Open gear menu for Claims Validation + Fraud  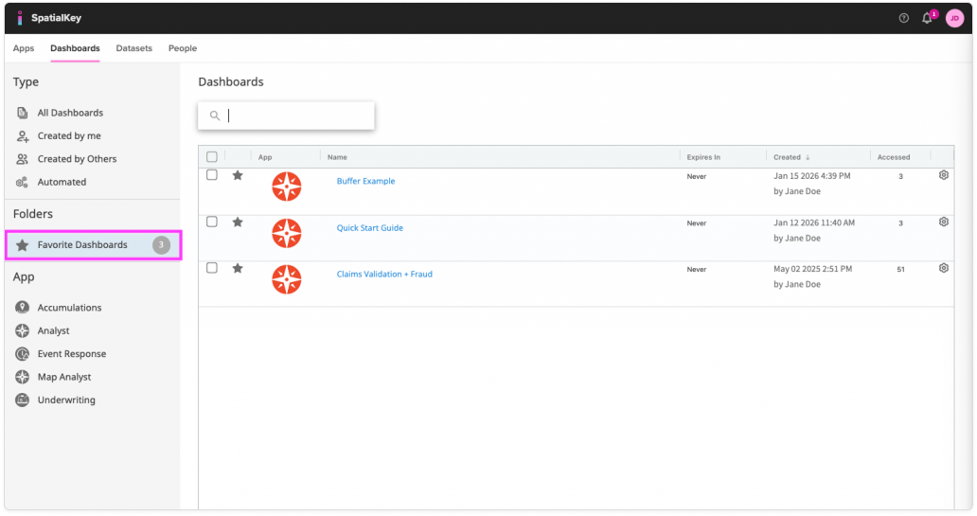tap(943, 268)
